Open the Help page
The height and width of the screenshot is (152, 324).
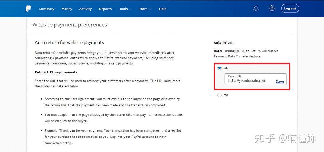[163, 9]
